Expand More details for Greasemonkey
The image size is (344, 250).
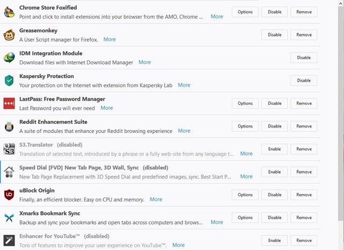coord(109,39)
